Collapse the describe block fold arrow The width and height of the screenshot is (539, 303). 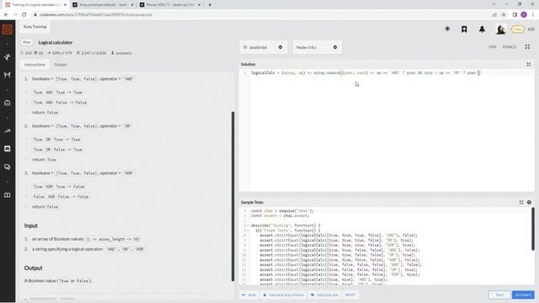tap(247, 226)
